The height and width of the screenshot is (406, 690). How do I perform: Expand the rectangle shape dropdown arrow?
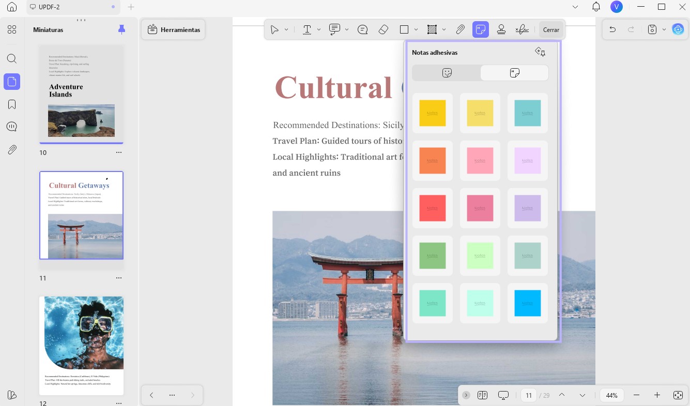click(416, 29)
